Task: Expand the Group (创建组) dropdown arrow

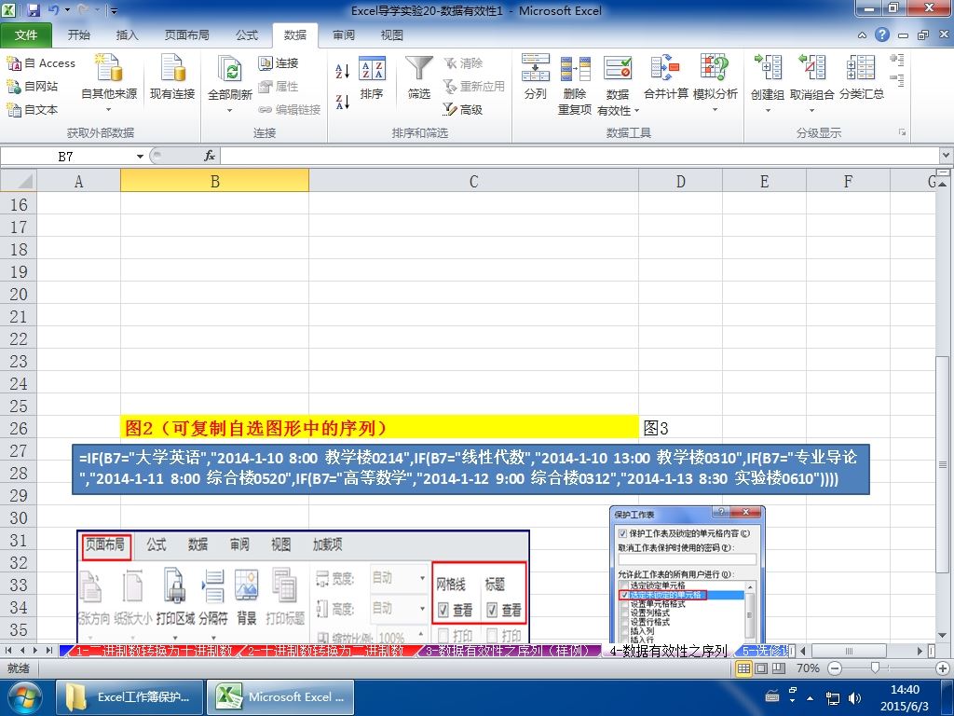Action: pyautogui.click(x=768, y=111)
